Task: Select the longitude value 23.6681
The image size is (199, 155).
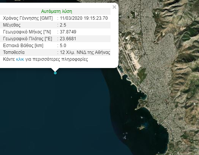Action: tap(68, 39)
